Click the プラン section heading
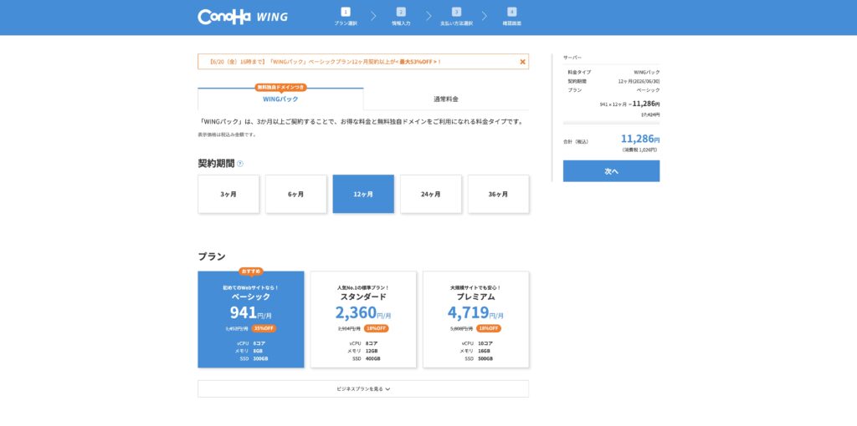This screenshot has width=857, height=426. (x=212, y=256)
